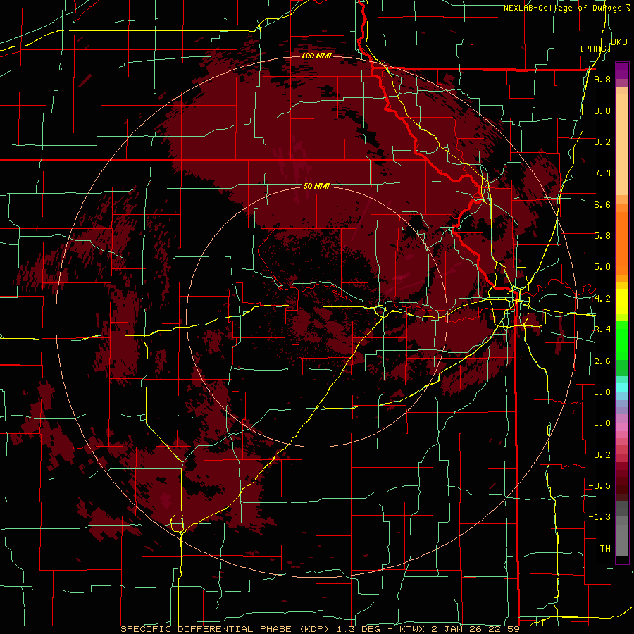
Task: Click the 8.2 scale value
Action: [x=602, y=142]
